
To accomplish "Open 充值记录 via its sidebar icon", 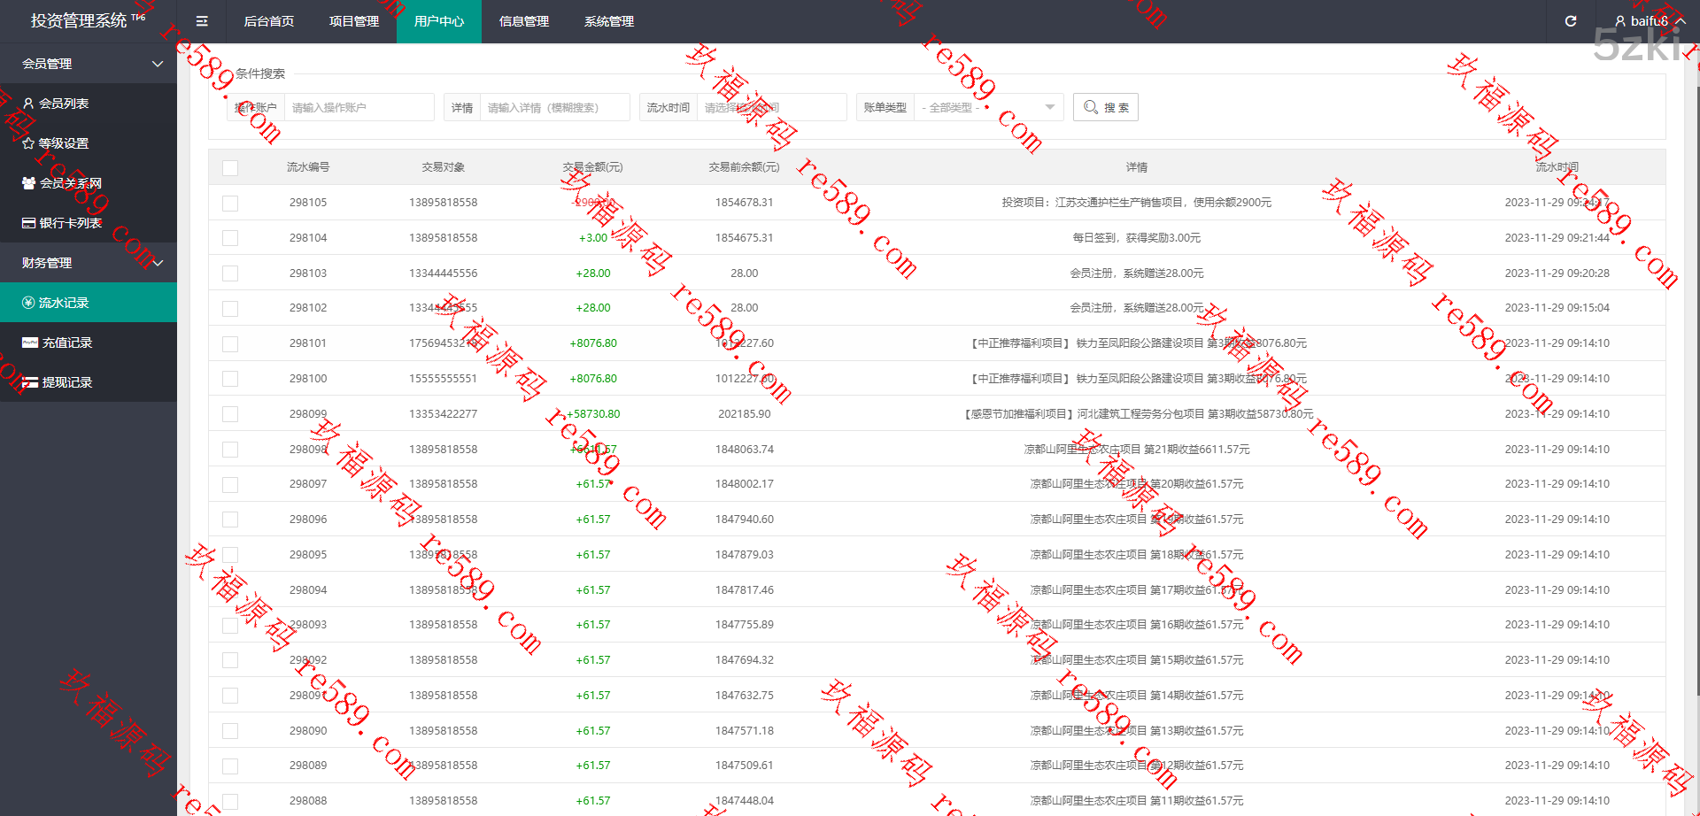I will coord(29,343).
